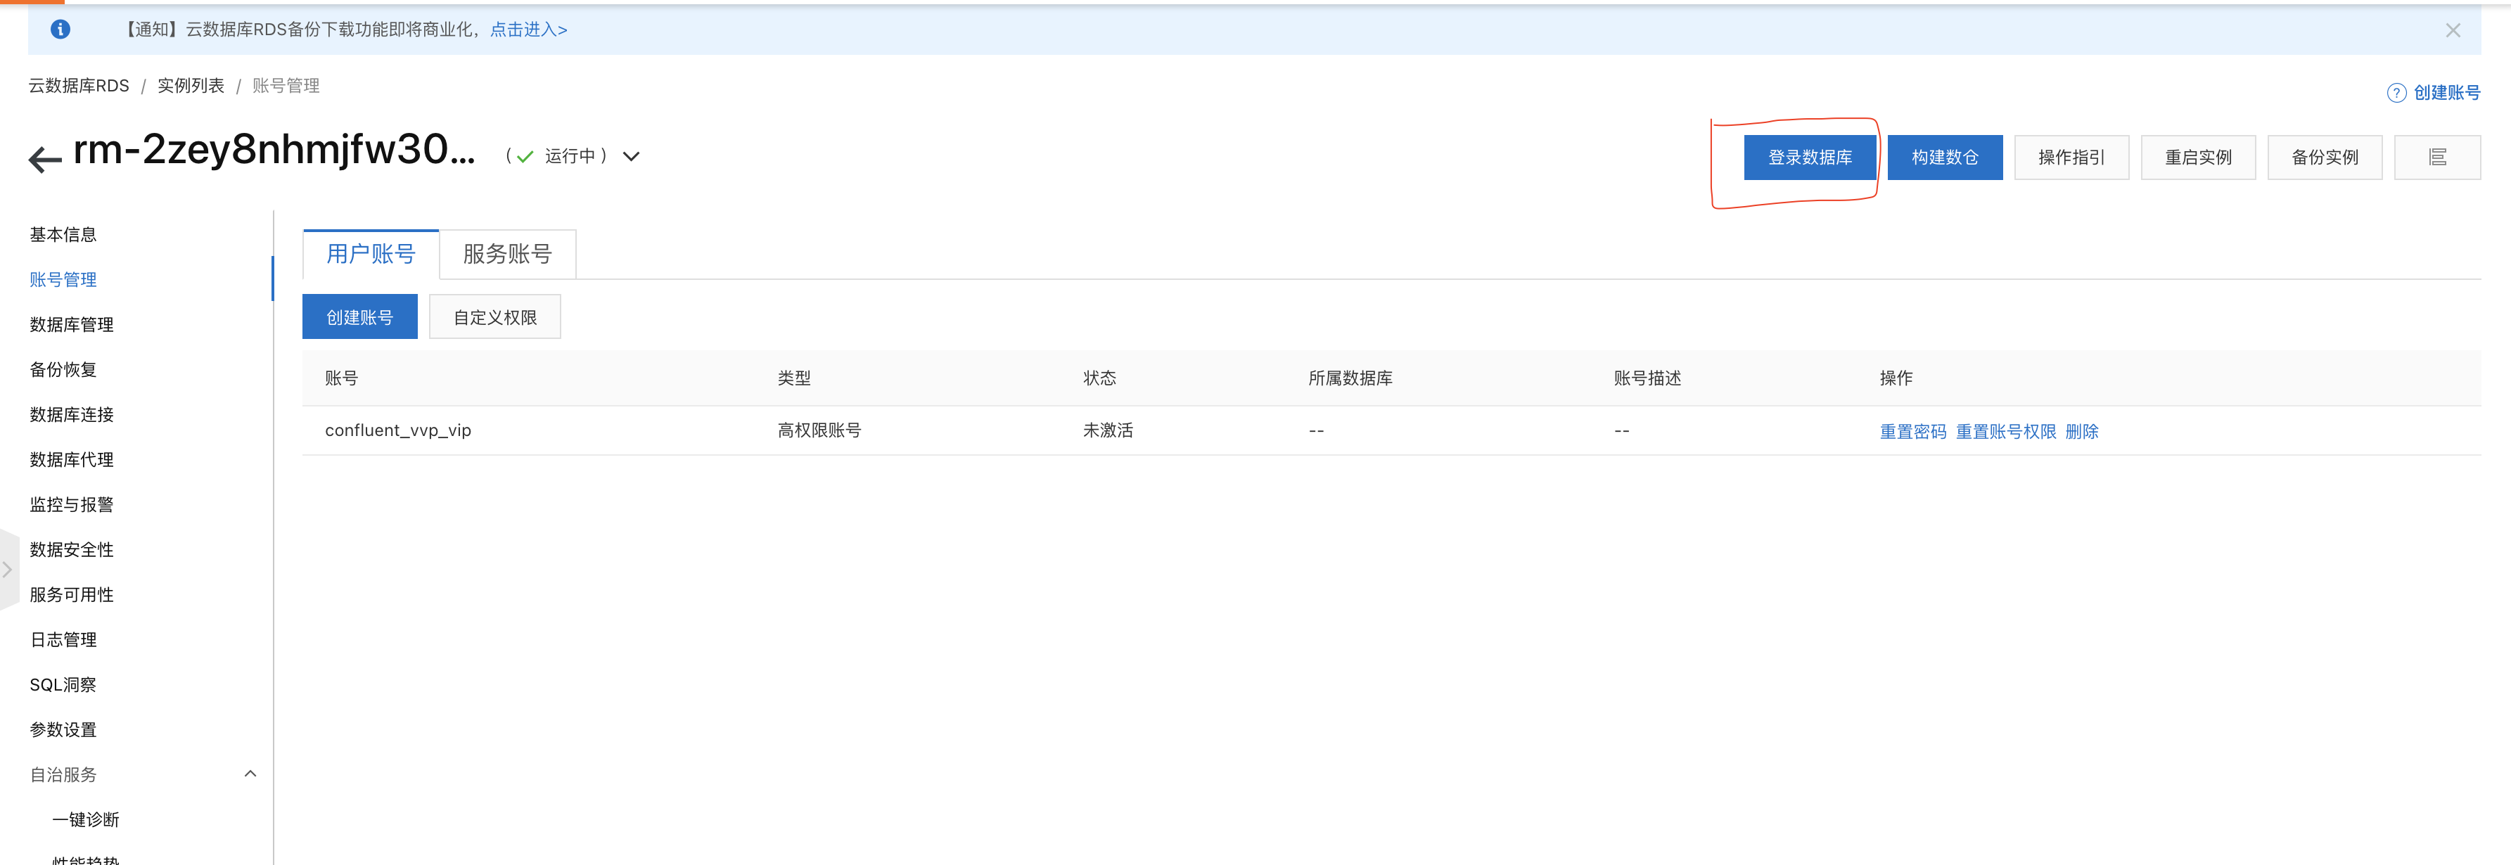Open the 点击进入> link in notice
Screen dimensions: 2511x865
(528, 30)
